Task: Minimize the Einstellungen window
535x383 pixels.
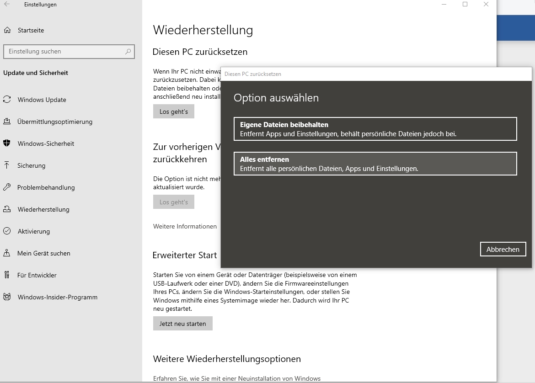Action: click(x=444, y=5)
